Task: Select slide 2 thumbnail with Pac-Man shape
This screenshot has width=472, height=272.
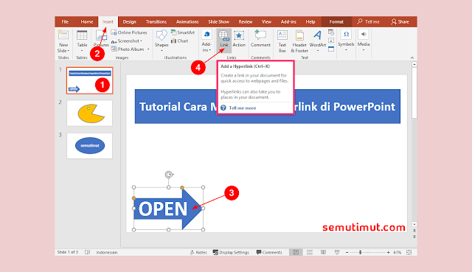Action: 89,113
